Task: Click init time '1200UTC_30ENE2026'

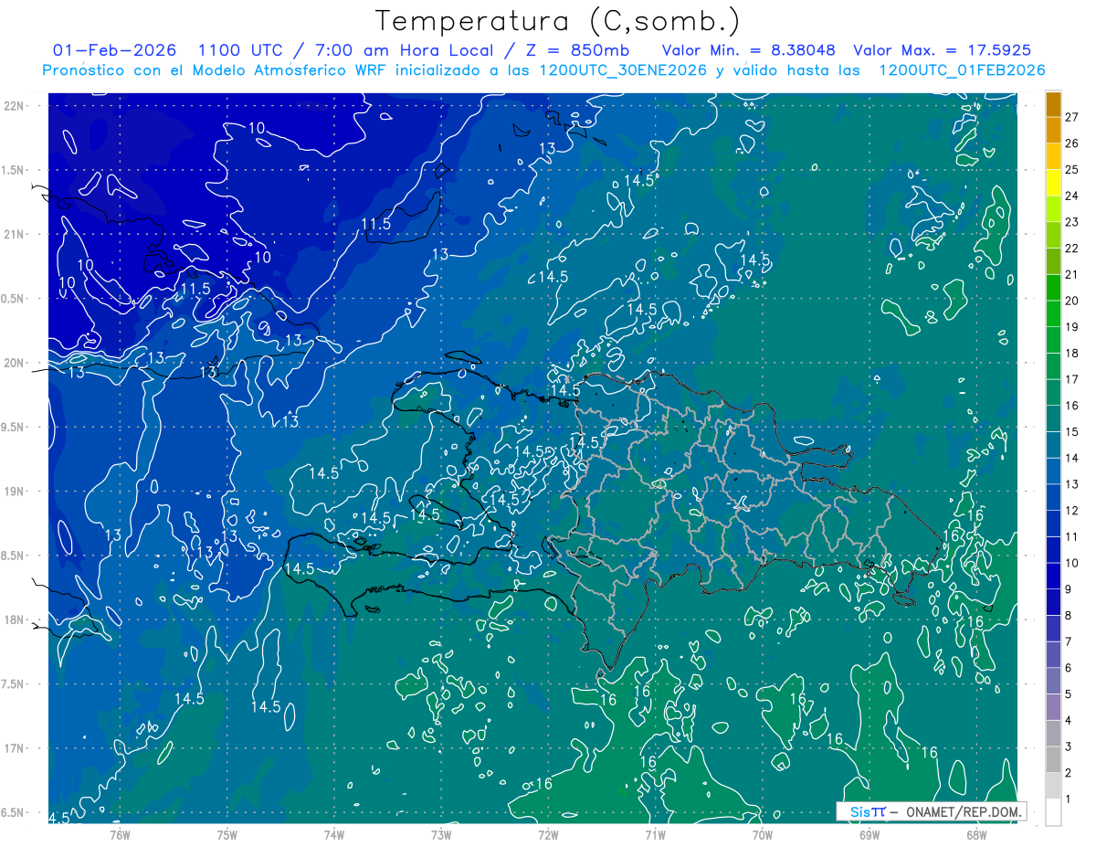Action: [x=624, y=70]
